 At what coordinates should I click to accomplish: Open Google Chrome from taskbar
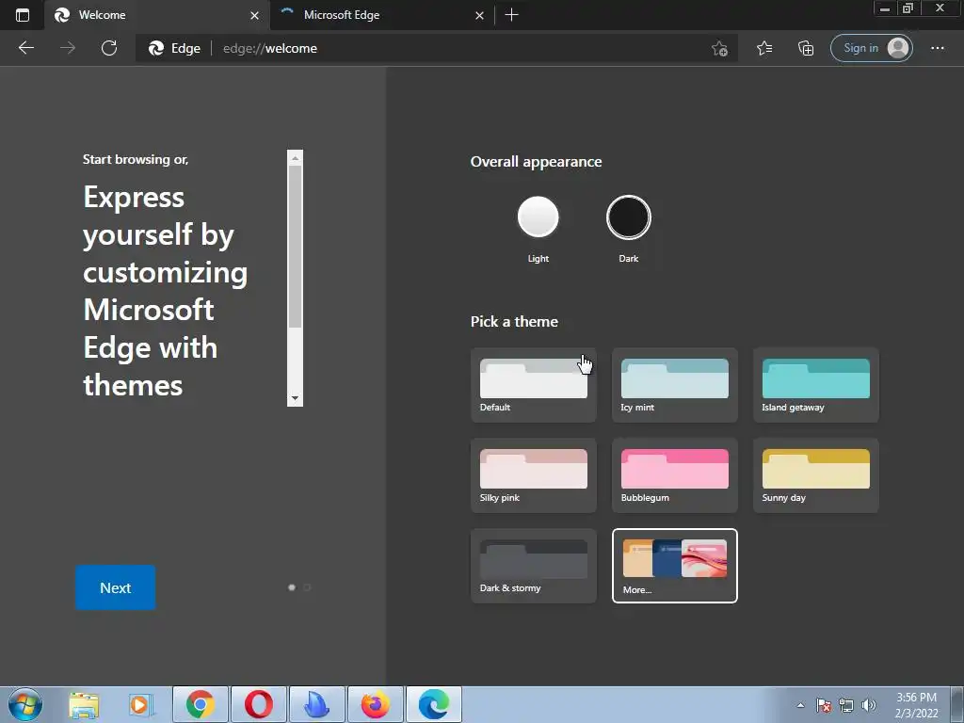[x=201, y=704]
